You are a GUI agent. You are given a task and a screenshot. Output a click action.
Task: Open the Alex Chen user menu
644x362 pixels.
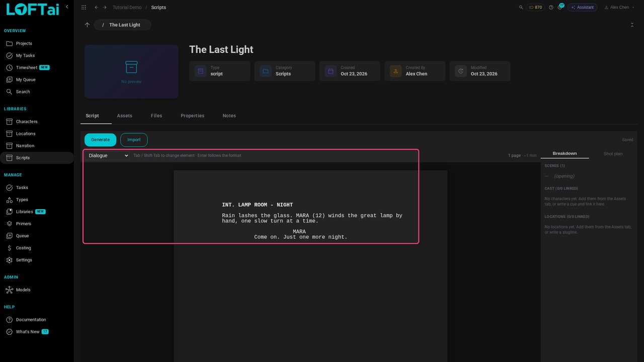(x=619, y=8)
